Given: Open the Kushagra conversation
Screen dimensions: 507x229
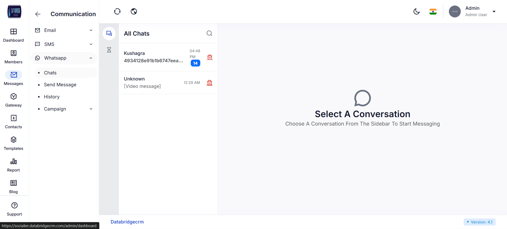Looking at the screenshot, I should (x=153, y=57).
